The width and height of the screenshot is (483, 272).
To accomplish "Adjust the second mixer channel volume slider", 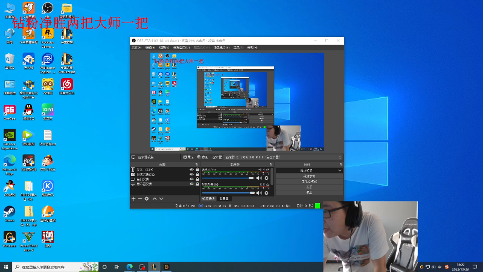I will coord(228,193).
